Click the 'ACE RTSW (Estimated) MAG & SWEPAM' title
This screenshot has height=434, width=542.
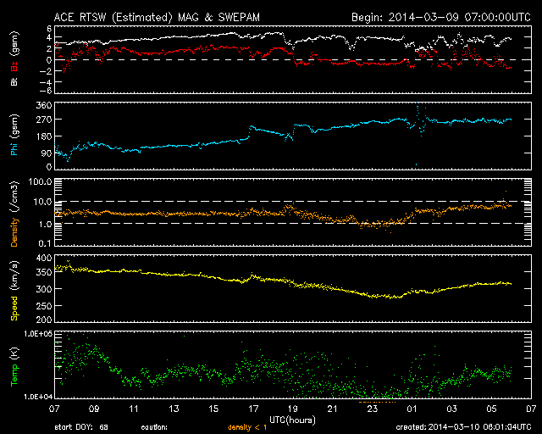[x=157, y=18]
